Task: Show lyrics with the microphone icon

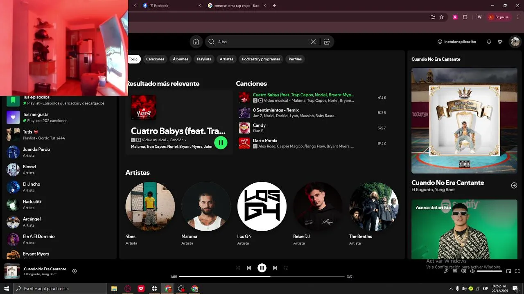Action: pyautogui.click(x=446, y=271)
